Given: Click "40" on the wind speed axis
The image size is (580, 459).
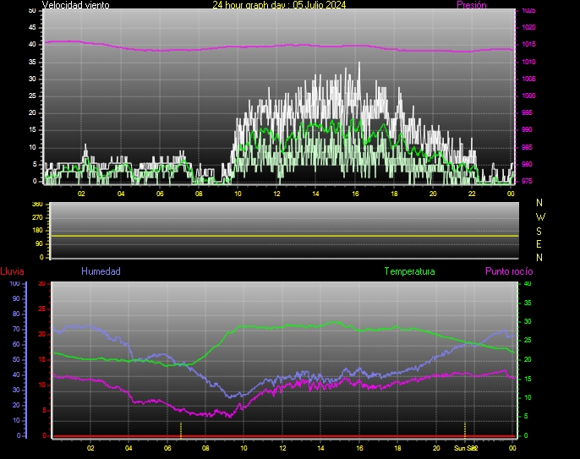Looking at the screenshot, I should [x=32, y=45].
